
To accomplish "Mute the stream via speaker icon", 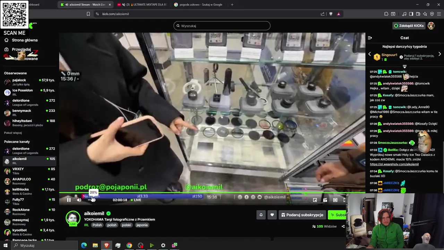I will tap(79, 200).
